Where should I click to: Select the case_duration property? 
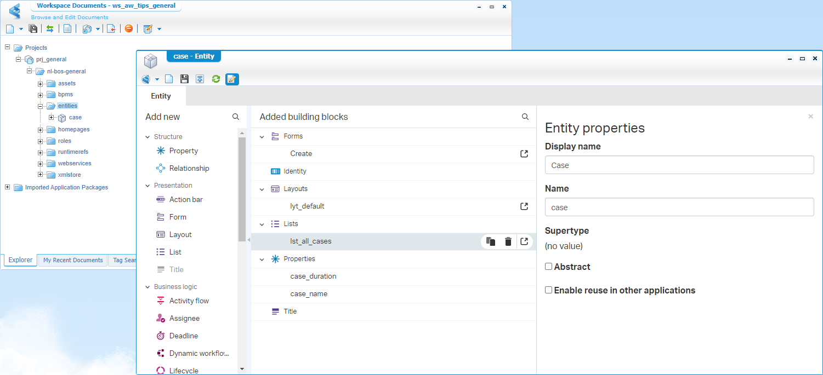(313, 276)
